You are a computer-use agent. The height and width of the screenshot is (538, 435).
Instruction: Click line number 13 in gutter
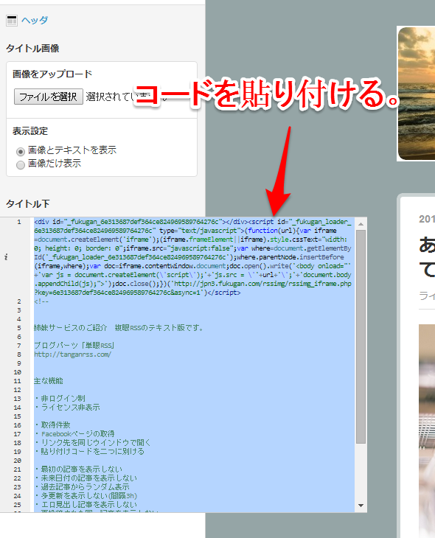point(18,399)
